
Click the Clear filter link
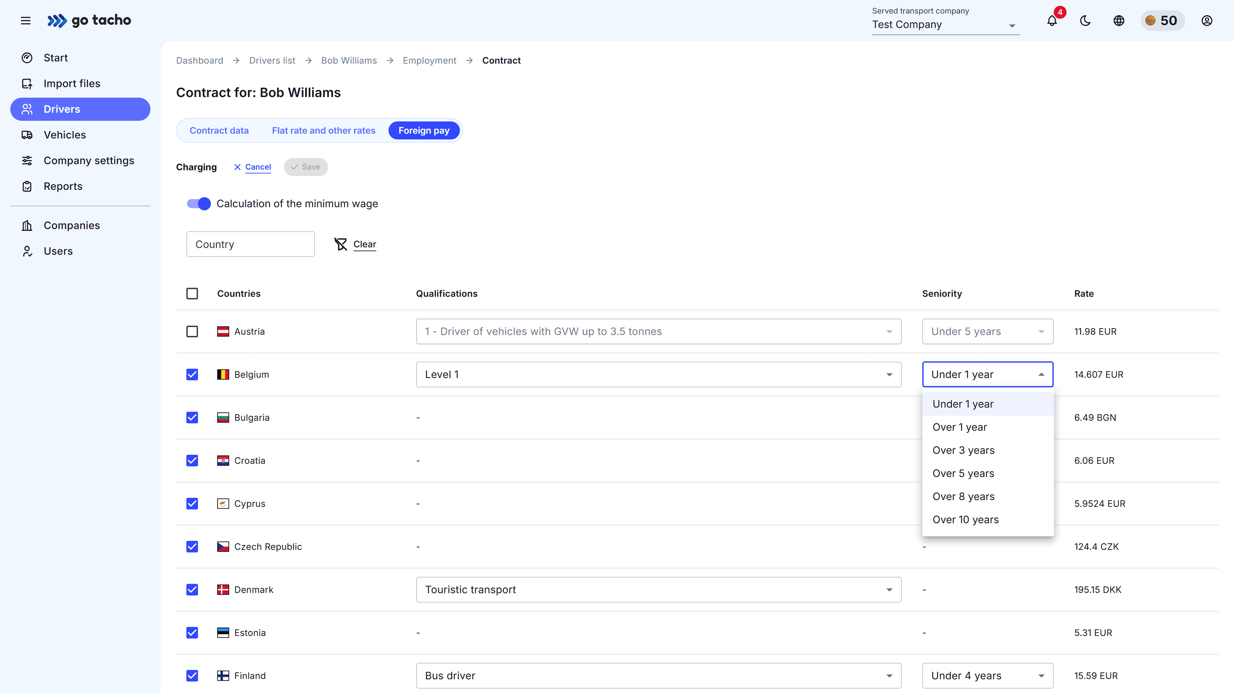[364, 245]
